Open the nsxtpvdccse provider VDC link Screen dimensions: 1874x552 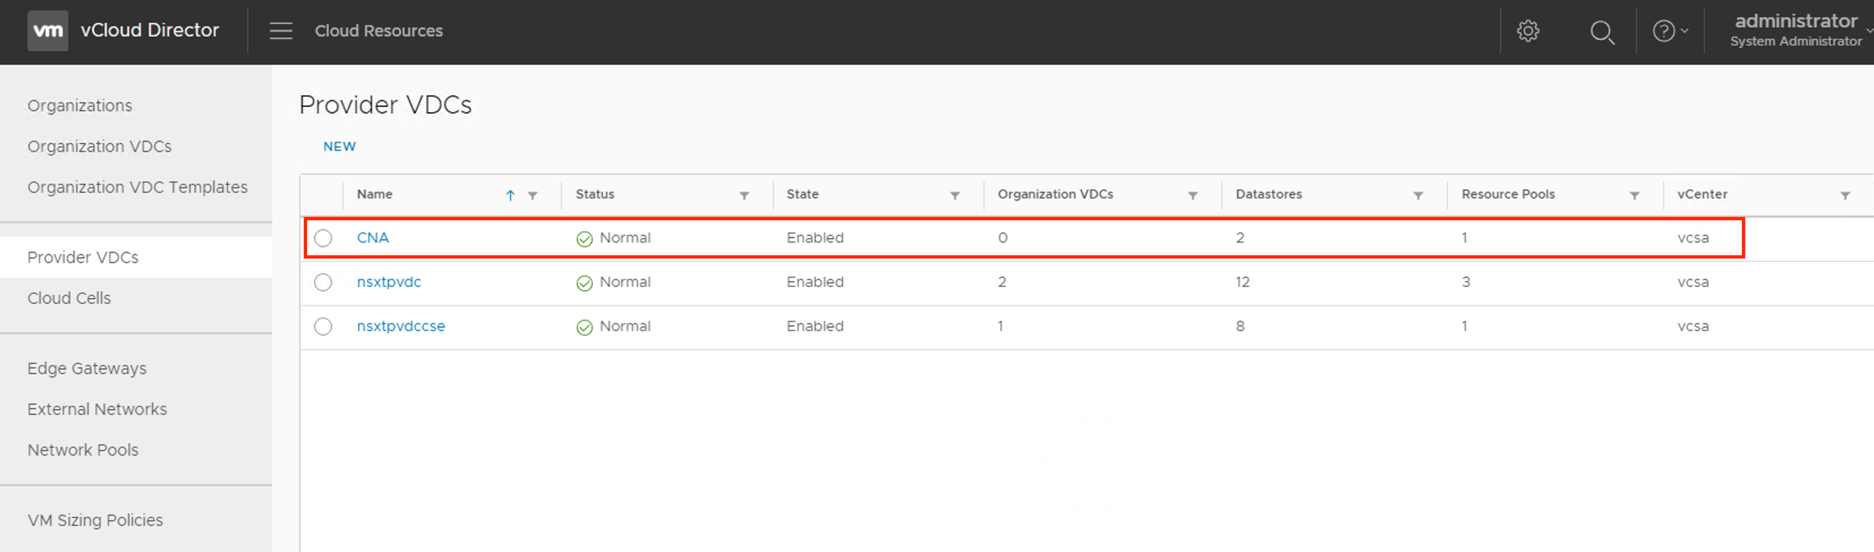[401, 326]
